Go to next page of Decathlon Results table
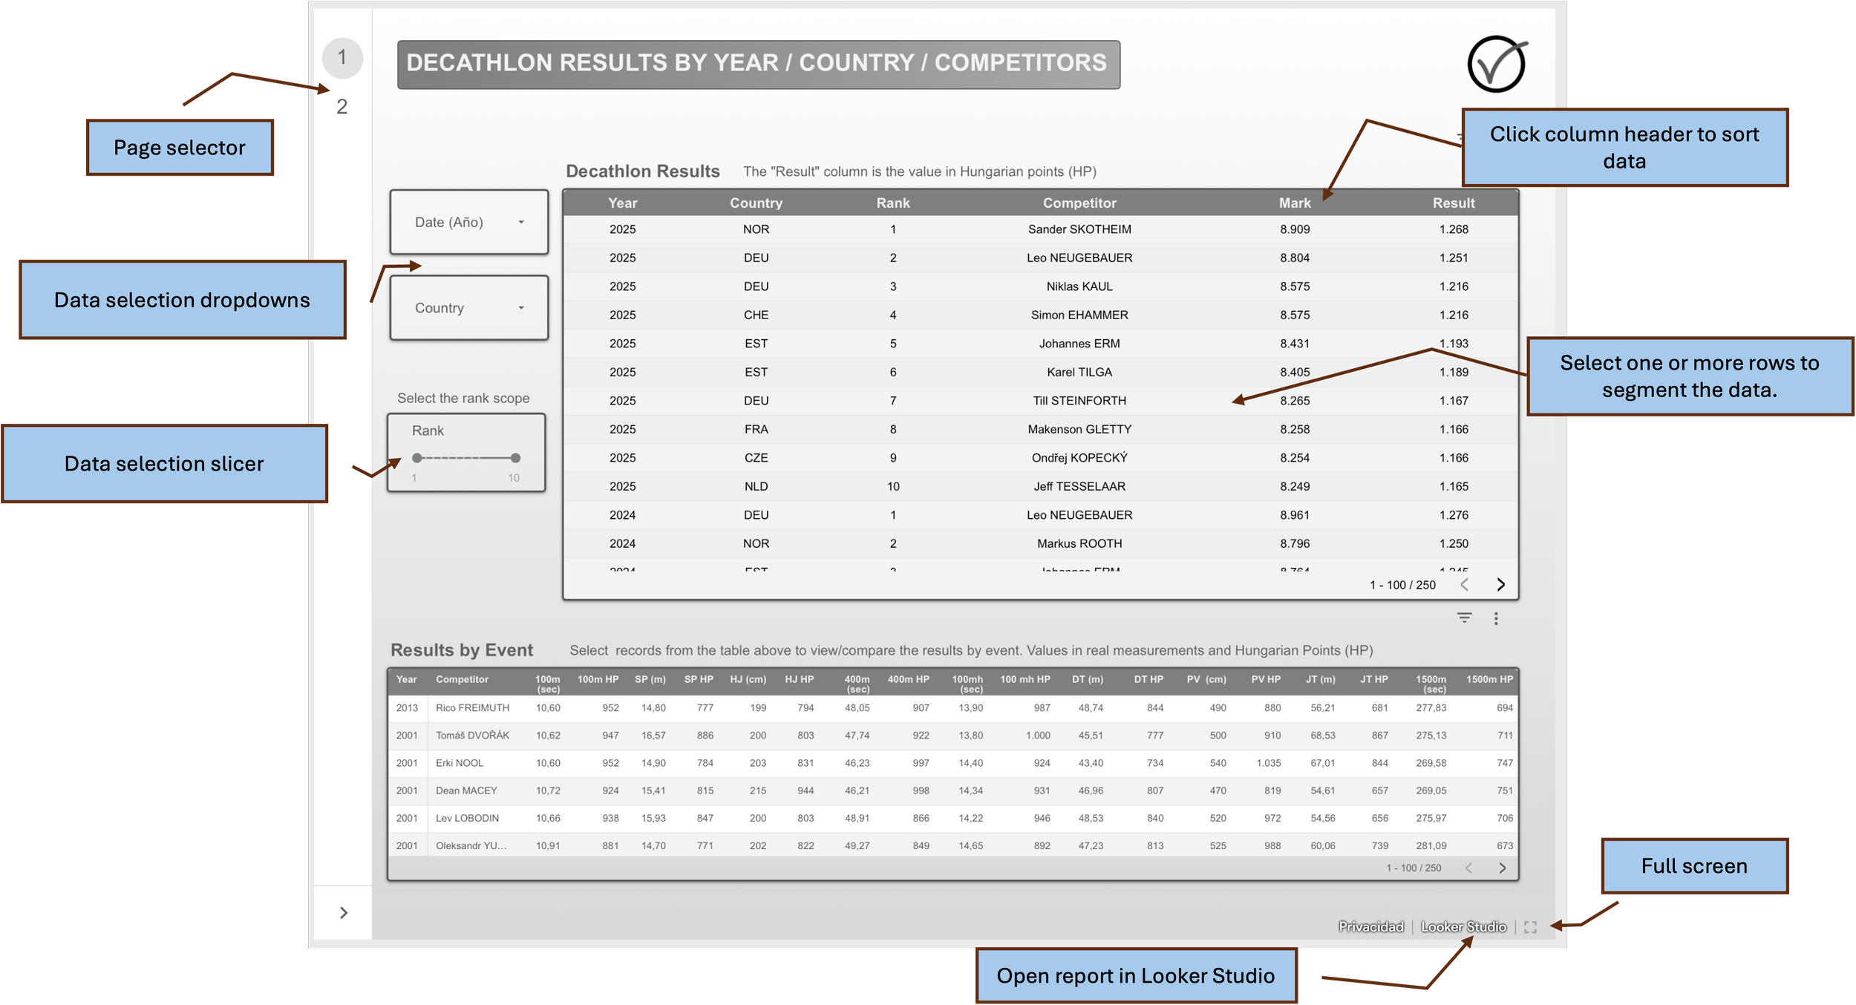Screen dimensions: 1856x1005 tap(1500, 585)
